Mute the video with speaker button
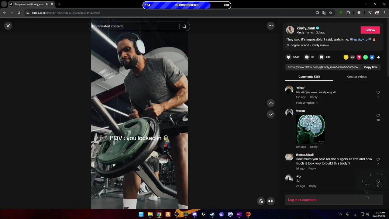The width and height of the screenshot is (389, 219). [270, 201]
